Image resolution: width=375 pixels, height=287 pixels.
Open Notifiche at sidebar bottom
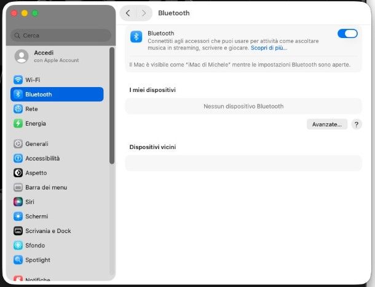tap(57, 278)
